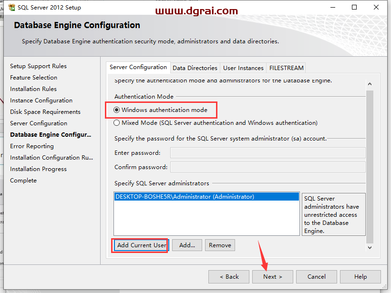Select Mixed Mode authentication radio button

pyautogui.click(x=116, y=123)
